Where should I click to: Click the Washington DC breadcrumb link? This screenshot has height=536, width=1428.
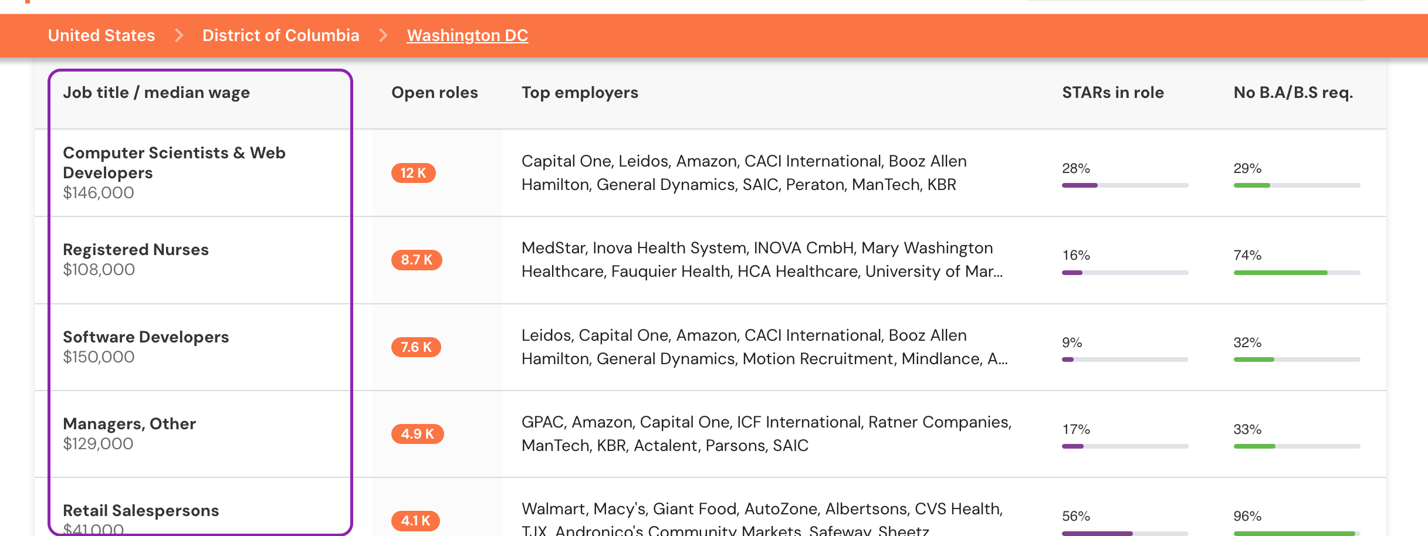pyautogui.click(x=468, y=35)
